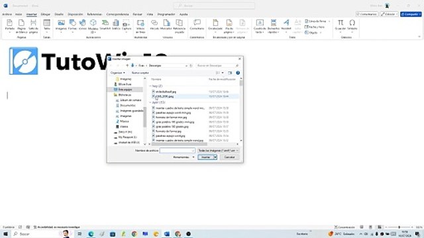
Task: Click the Nombre de archivo field
Action: pos(177,151)
